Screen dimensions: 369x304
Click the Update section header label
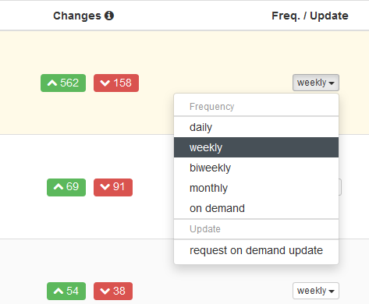(x=205, y=229)
